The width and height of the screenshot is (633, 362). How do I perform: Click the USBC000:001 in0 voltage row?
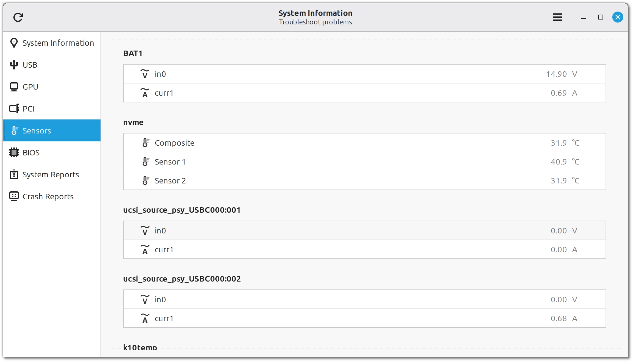tap(364, 231)
